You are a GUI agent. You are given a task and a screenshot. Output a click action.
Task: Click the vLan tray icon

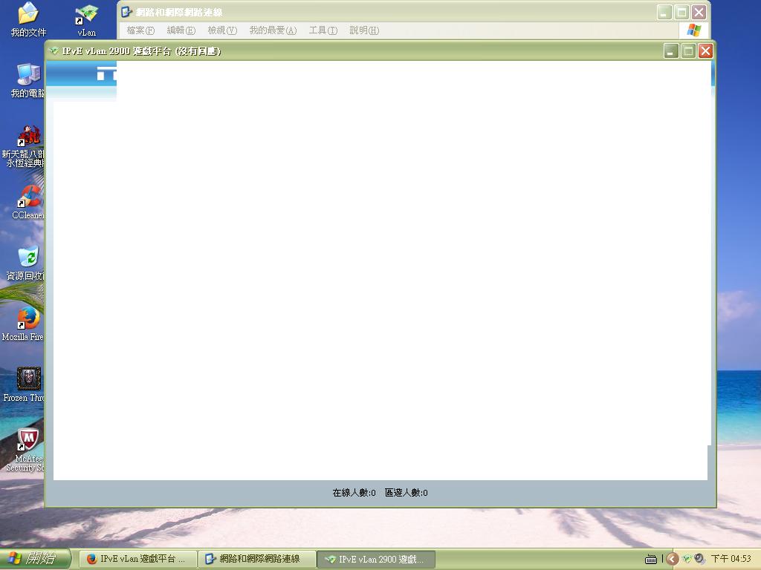pos(687,559)
